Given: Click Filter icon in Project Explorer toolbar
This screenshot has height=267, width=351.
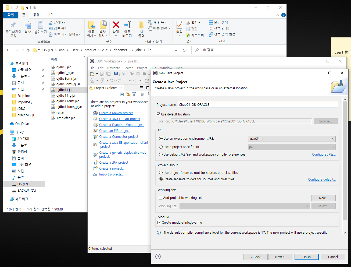Looking at the screenshot, I should [x=134, y=94].
